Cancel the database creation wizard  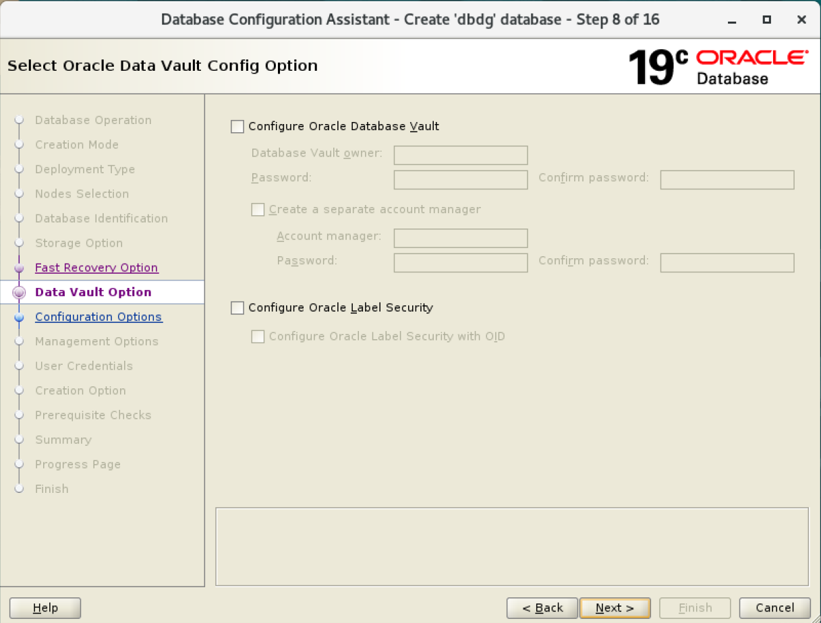tap(774, 608)
